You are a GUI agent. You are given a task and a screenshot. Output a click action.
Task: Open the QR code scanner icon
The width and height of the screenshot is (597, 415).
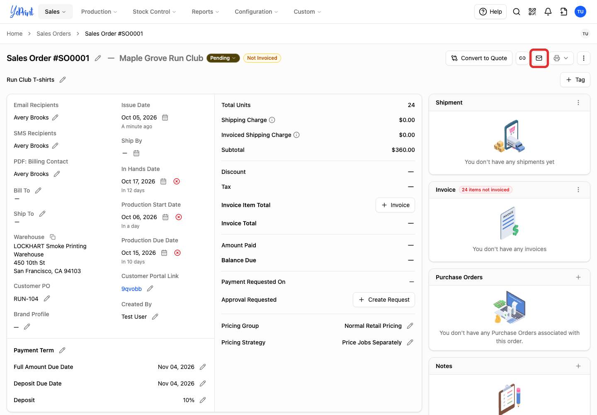pyautogui.click(x=532, y=12)
